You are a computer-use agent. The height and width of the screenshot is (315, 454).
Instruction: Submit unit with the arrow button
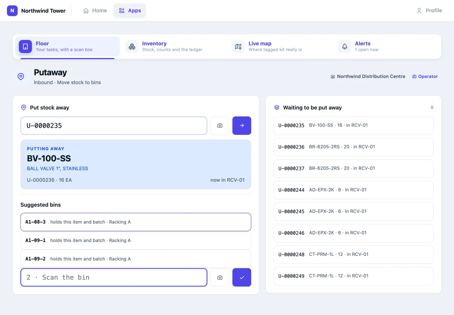pyautogui.click(x=242, y=125)
